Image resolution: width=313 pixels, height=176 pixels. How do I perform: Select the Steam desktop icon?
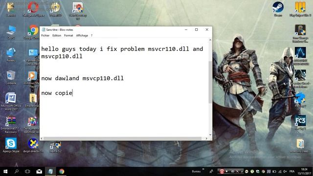coord(278,9)
